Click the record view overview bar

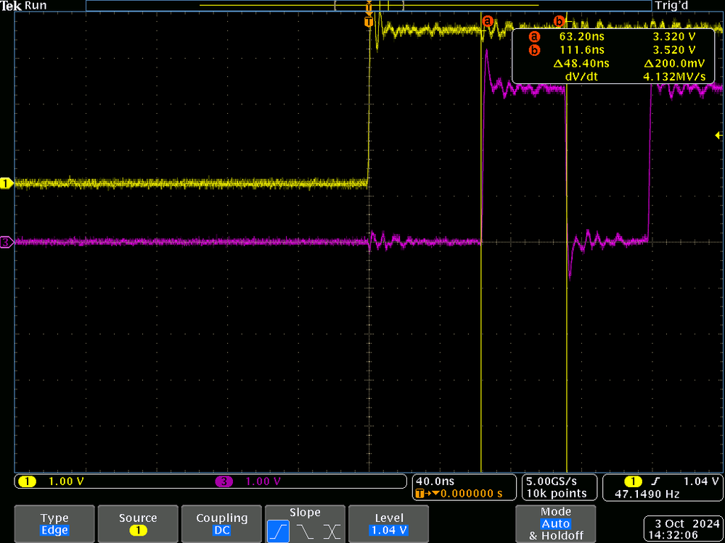[369, 6]
